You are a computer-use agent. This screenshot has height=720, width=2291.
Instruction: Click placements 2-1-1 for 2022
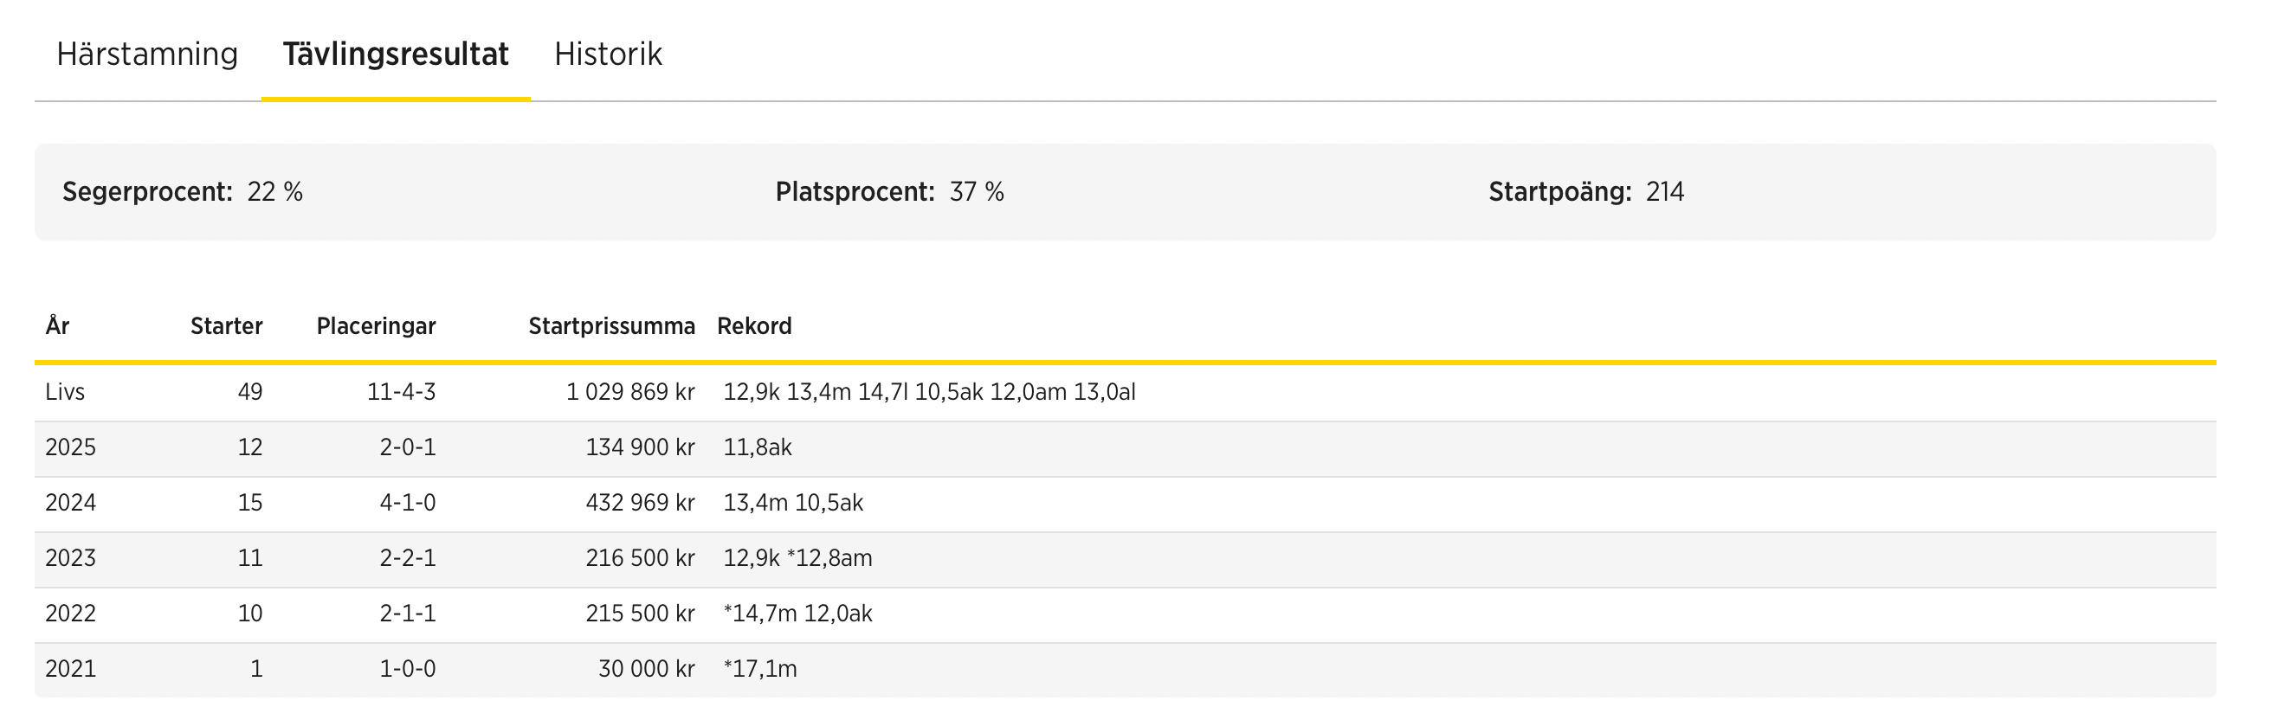(407, 614)
